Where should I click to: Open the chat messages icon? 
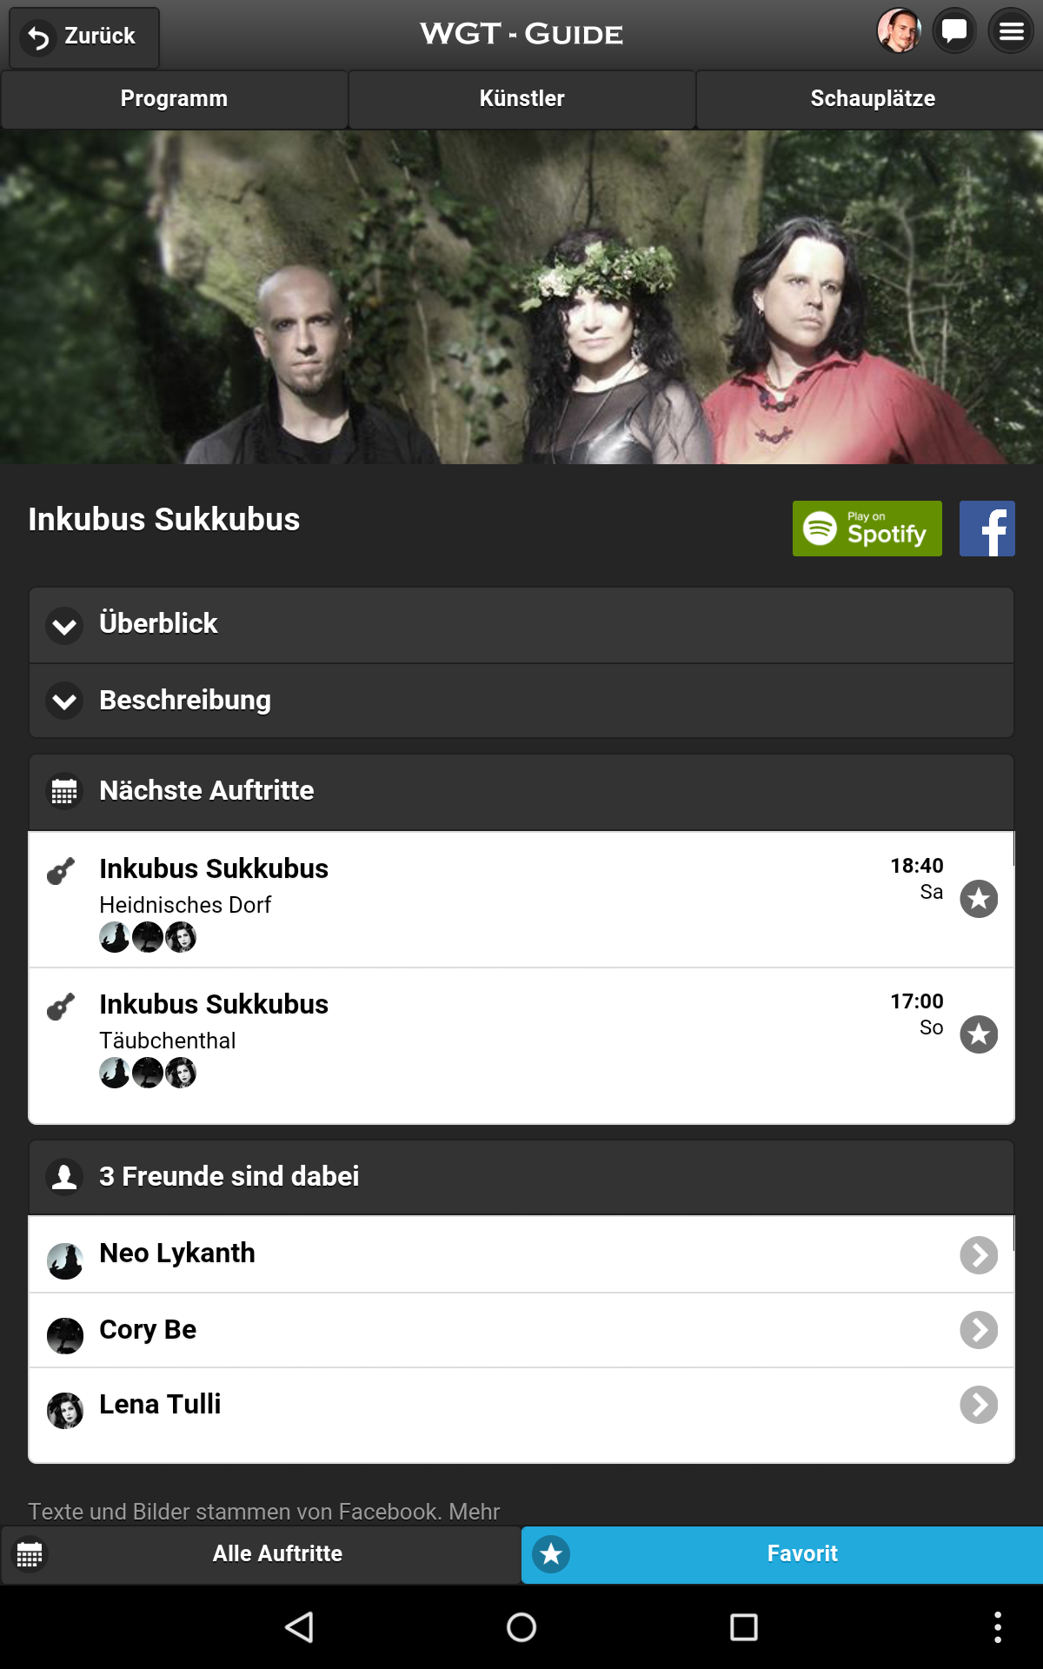click(954, 31)
